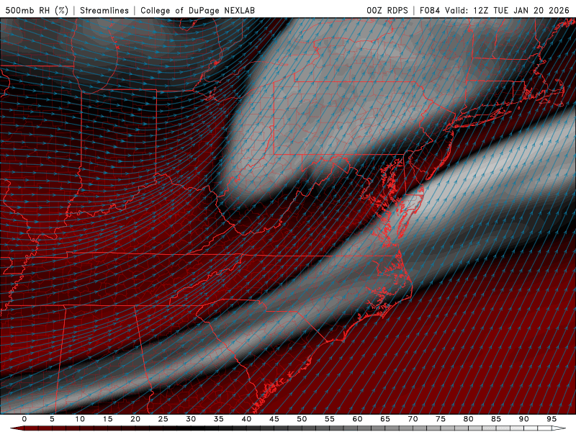
Task: Click the '20' colorbar tick label
Action: point(135,419)
